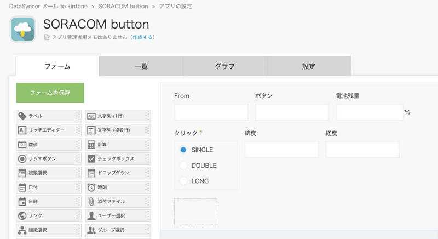This screenshot has width=438, height=239.
Task: Switch to the フォーム tab
Action: point(57,66)
